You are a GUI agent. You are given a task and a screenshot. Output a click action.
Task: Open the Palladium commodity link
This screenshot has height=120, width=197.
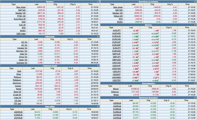(17, 80)
